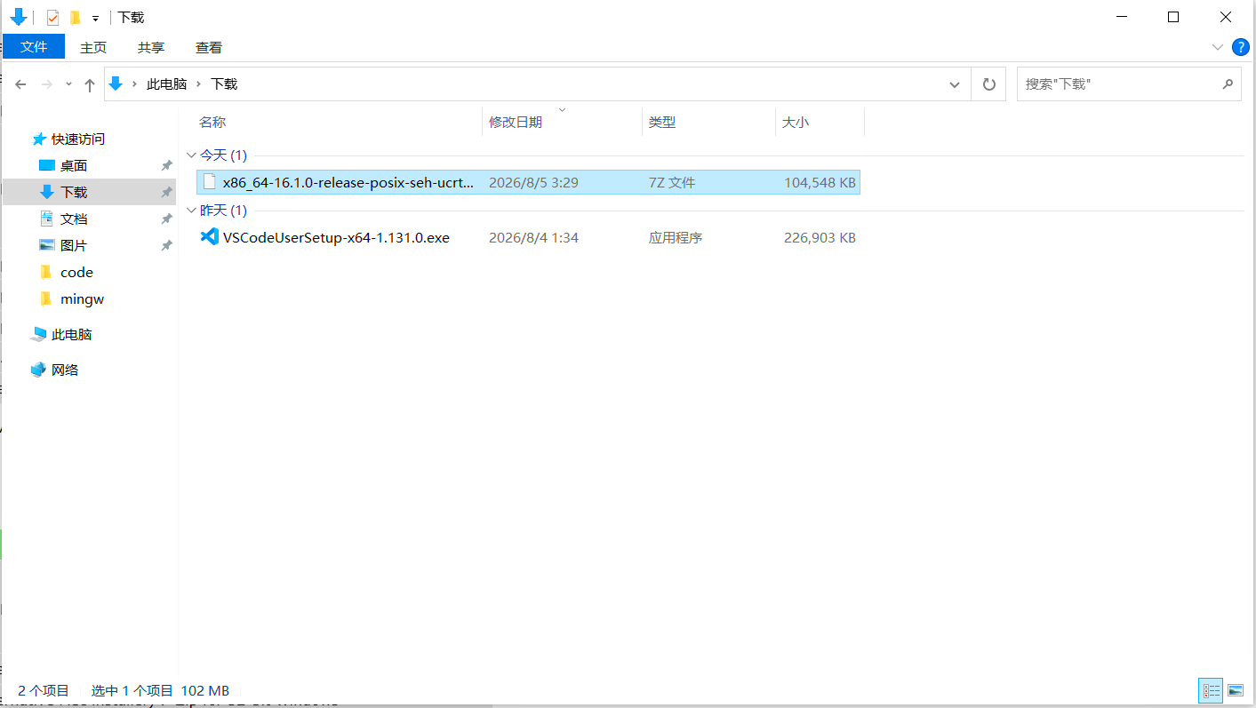The height and width of the screenshot is (708, 1256).
Task: Switch to large thumbnails view icon
Action: click(x=1235, y=690)
